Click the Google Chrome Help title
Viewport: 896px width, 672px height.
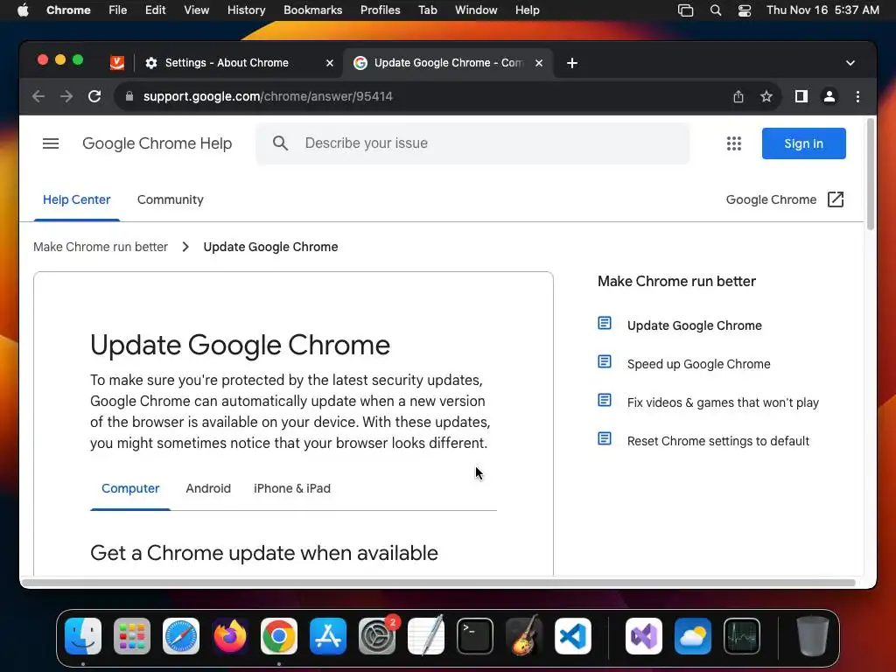pos(157,143)
